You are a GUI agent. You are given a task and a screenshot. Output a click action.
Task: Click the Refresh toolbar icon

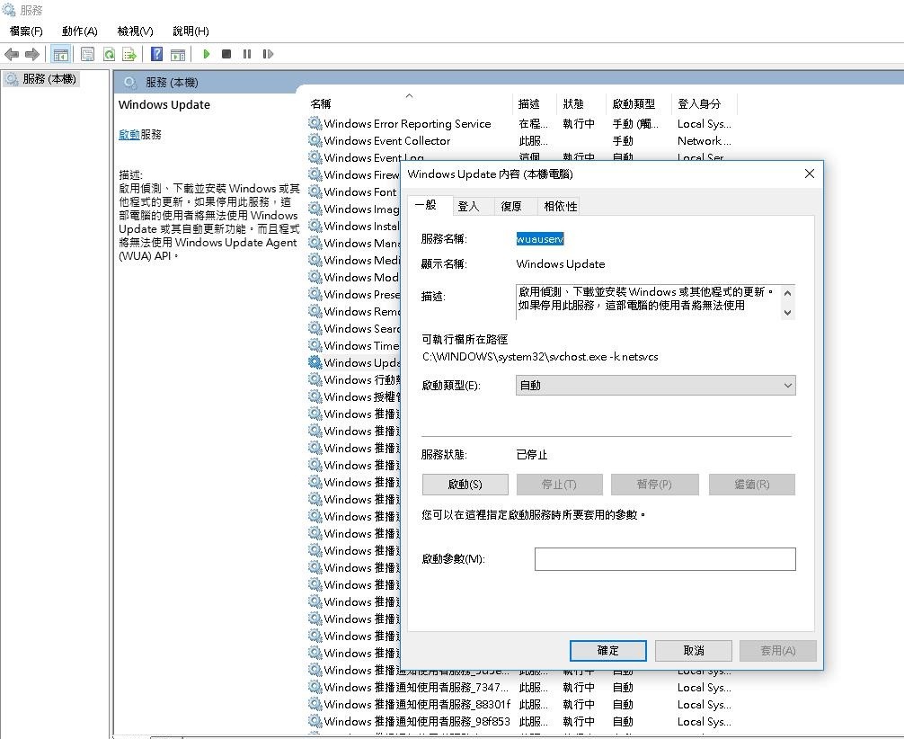109,54
